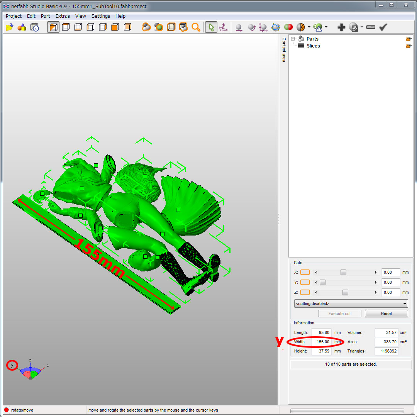Image resolution: width=417 pixels, height=417 pixels.
Task: Zoom to selected part with green sphere icon
Action: (159, 27)
